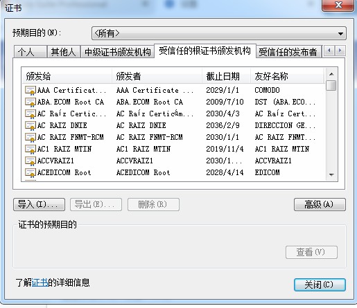Click the friendly name EDICOM
The width and height of the screenshot is (357, 308).
point(267,172)
